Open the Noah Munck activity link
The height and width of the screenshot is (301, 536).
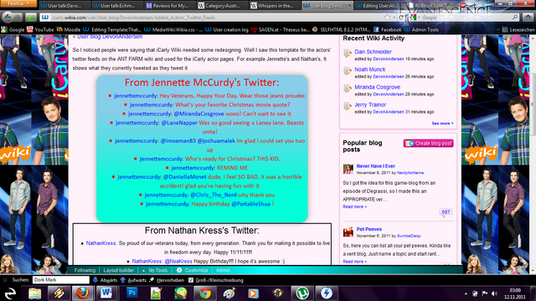point(370,69)
